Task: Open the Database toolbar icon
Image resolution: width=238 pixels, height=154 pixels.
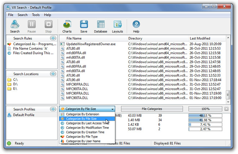Action: (x=101, y=26)
